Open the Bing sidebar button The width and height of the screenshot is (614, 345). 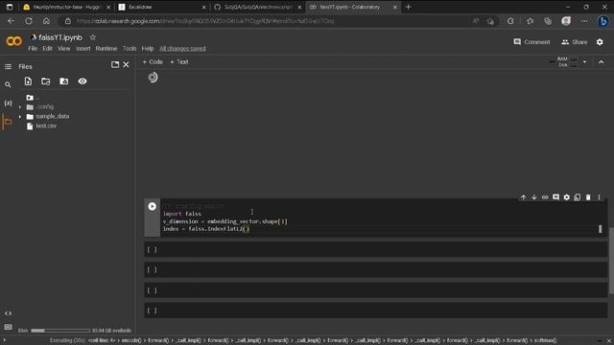coord(603,21)
